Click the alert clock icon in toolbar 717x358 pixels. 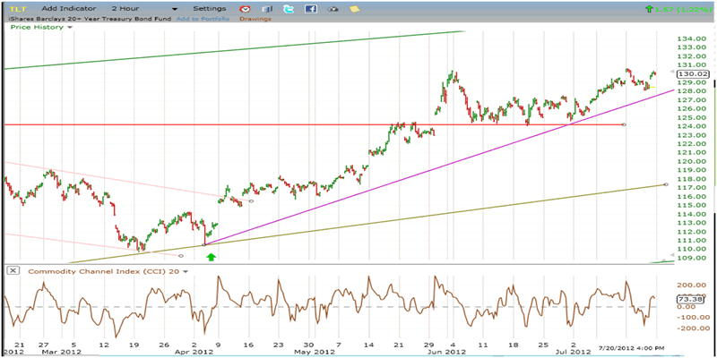(x=246, y=8)
